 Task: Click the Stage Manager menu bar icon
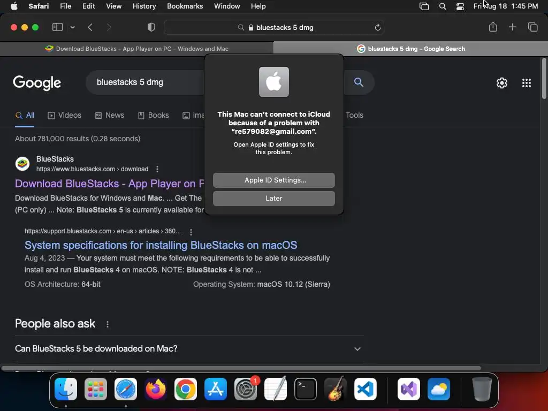424,6
